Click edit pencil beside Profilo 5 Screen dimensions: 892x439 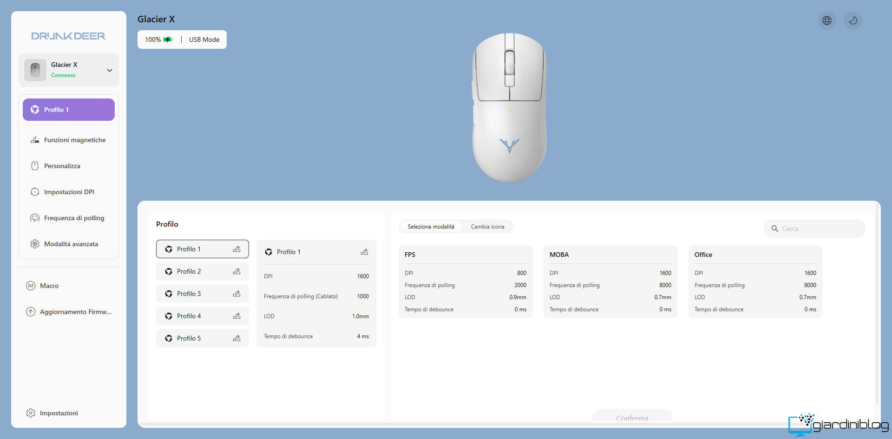[236, 338]
